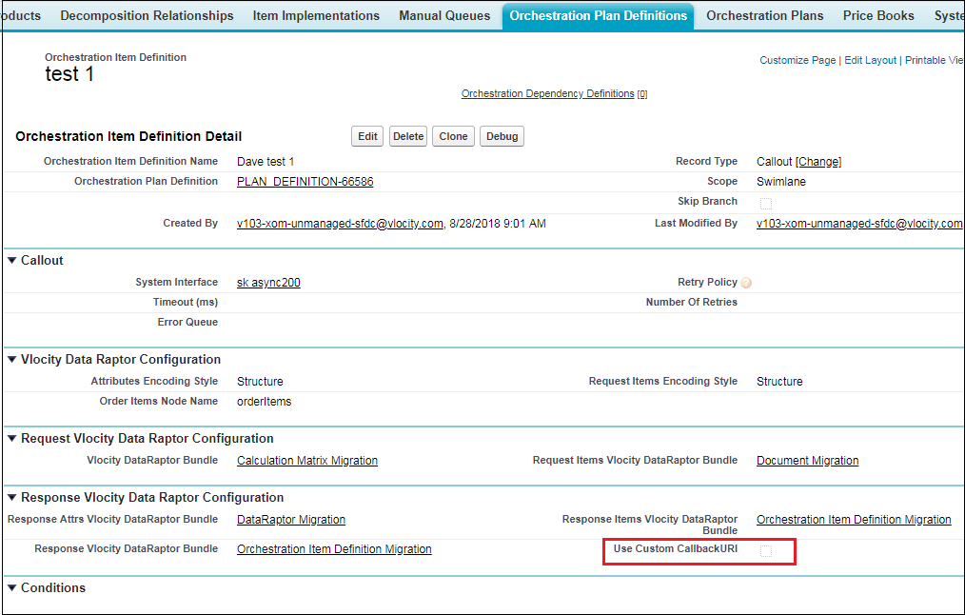The image size is (965, 615).
Task: Open the Created By user link
Action: coord(340,224)
